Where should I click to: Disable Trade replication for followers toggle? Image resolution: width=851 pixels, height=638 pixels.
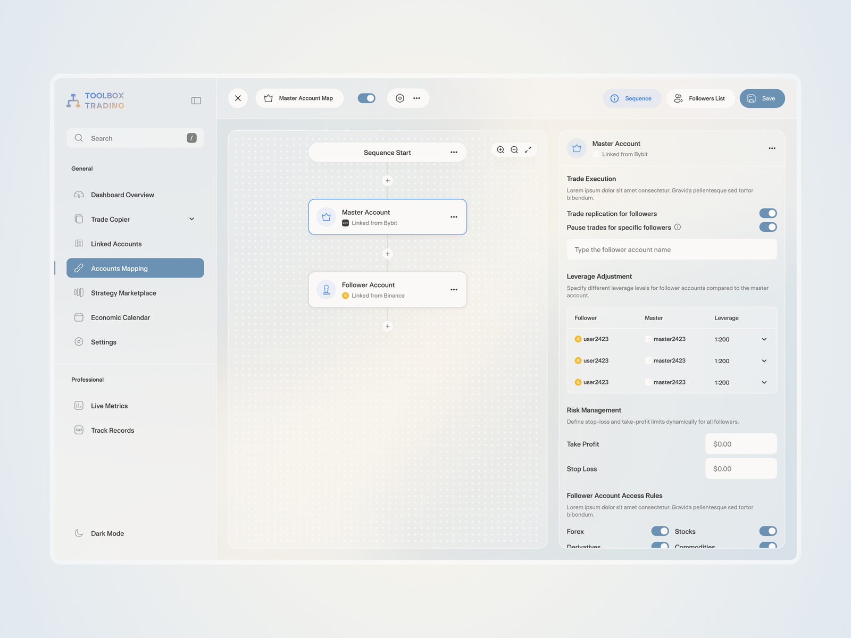pos(767,213)
